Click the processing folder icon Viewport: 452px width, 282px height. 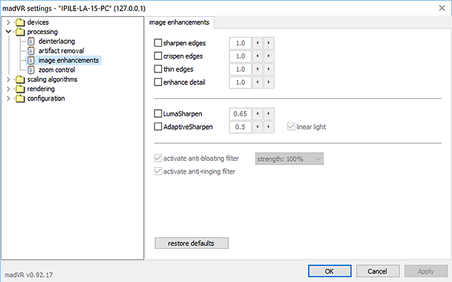[20, 32]
